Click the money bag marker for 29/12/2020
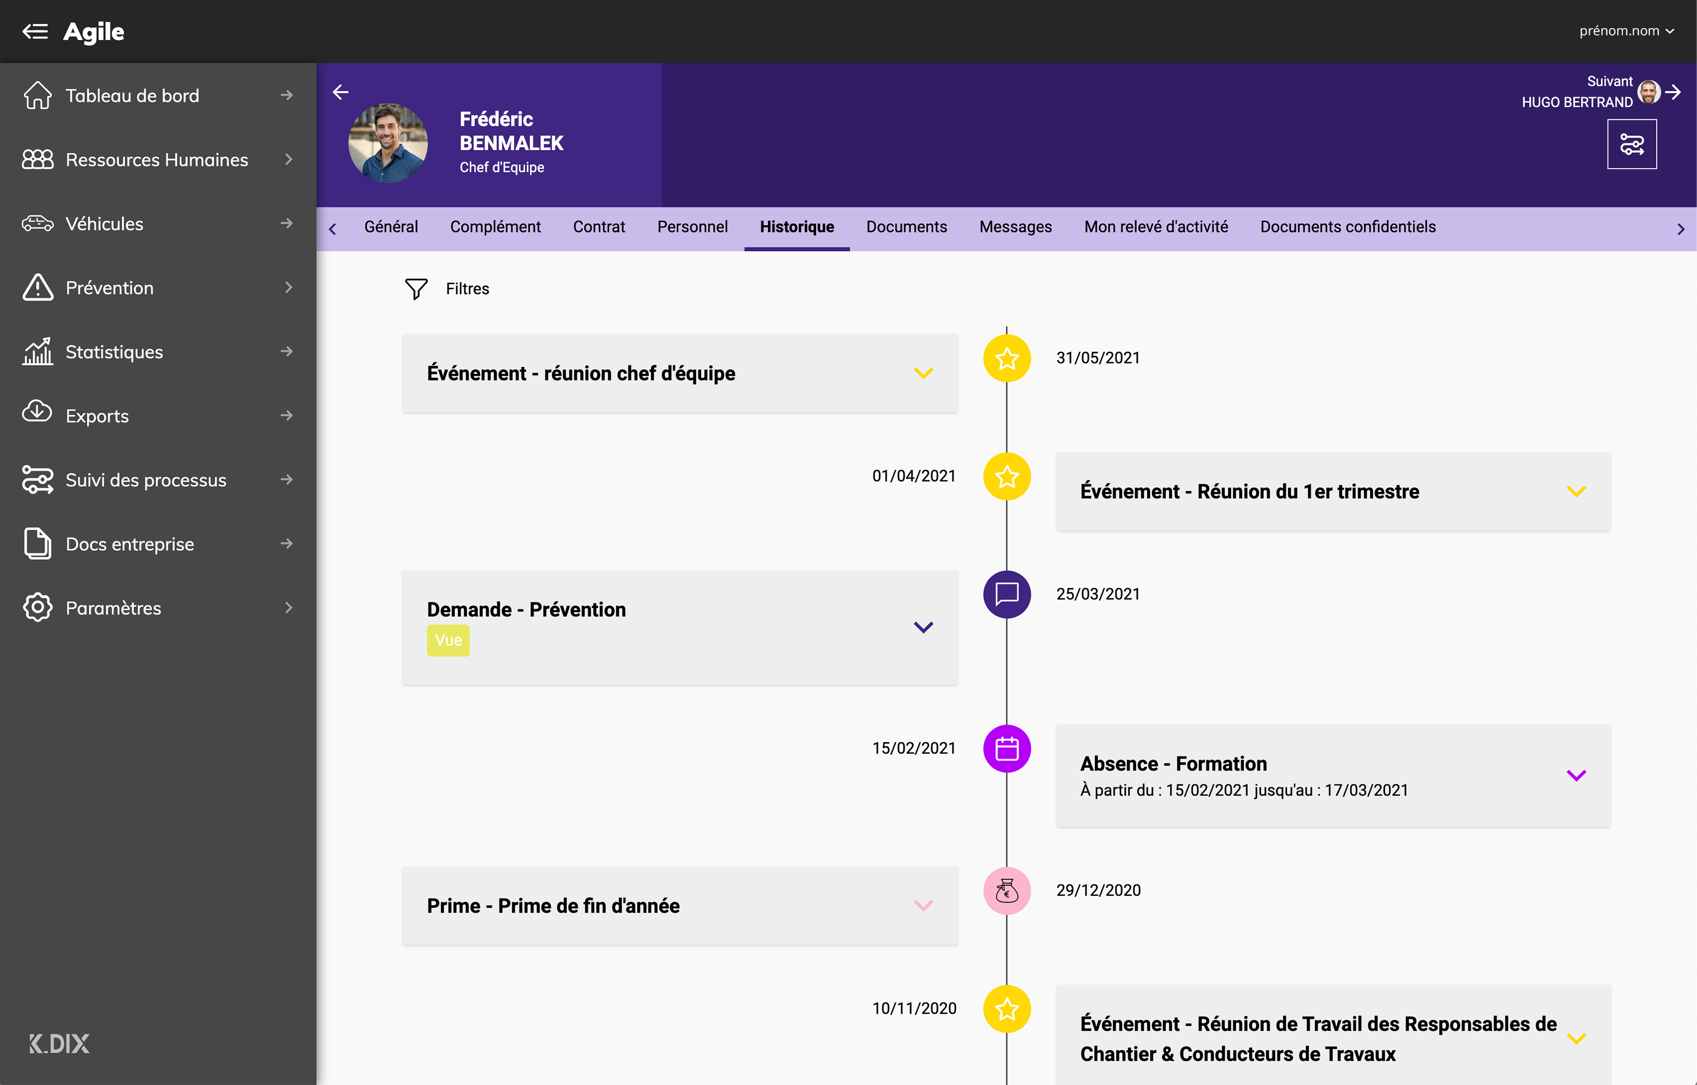This screenshot has height=1085, width=1697. point(1007,891)
